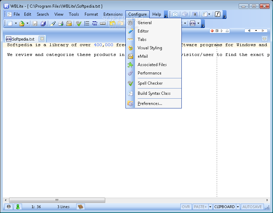Open dropdown arrow next to open folder icon

[27, 23]
